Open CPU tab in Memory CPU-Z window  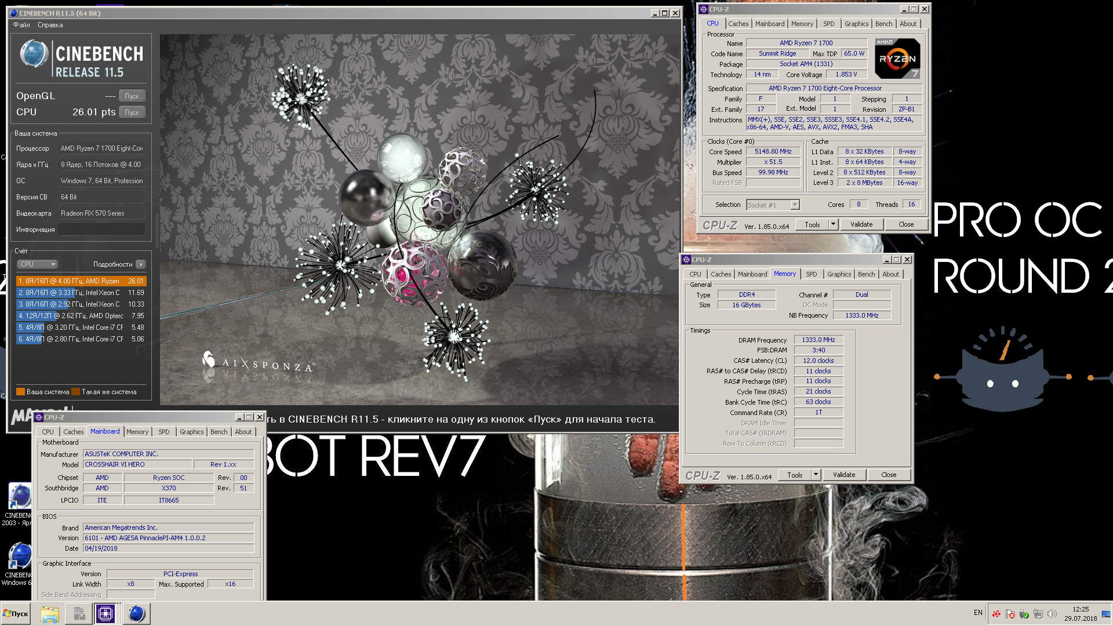(x=695, y=274)
